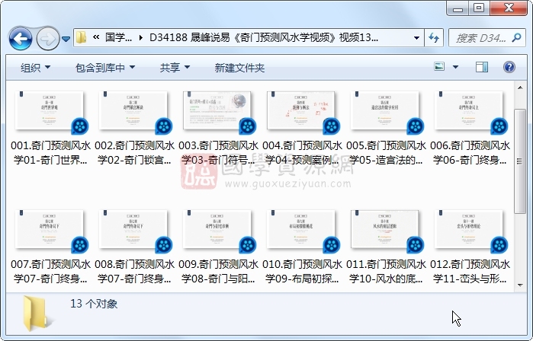Select video thumbnail 007 奇门终身
The image size is (533, 341).
pyautogui.click(x=50, y=229)
